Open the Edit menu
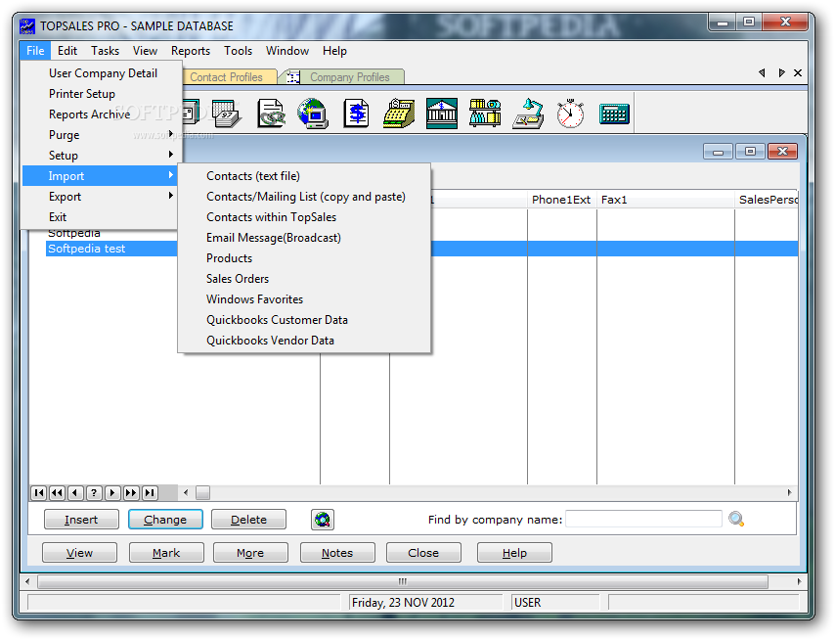The height and width of the screenshot is (640, 835). [67, 51]
